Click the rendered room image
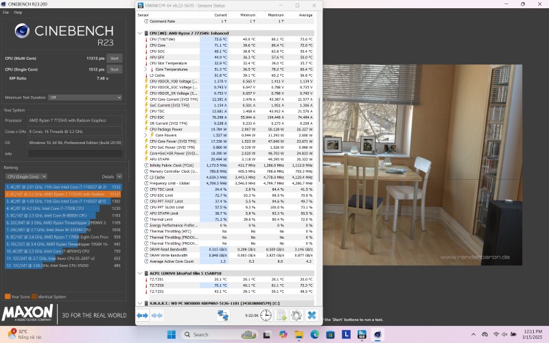Screen dimensions: 549x343 pos(422,165)
